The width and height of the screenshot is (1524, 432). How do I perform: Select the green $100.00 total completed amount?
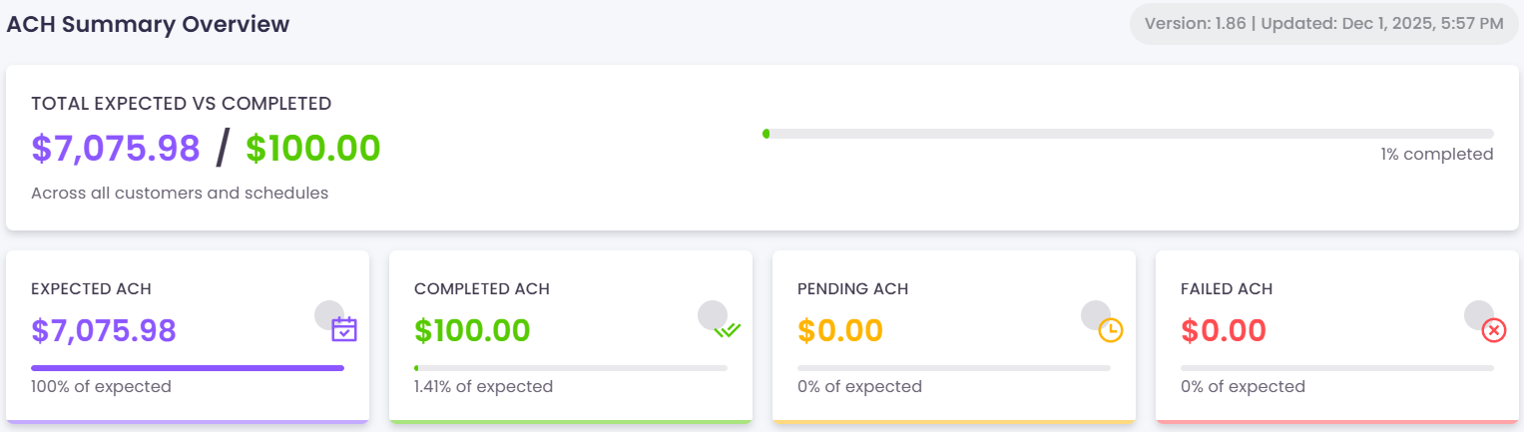click(x=313, y=149)
